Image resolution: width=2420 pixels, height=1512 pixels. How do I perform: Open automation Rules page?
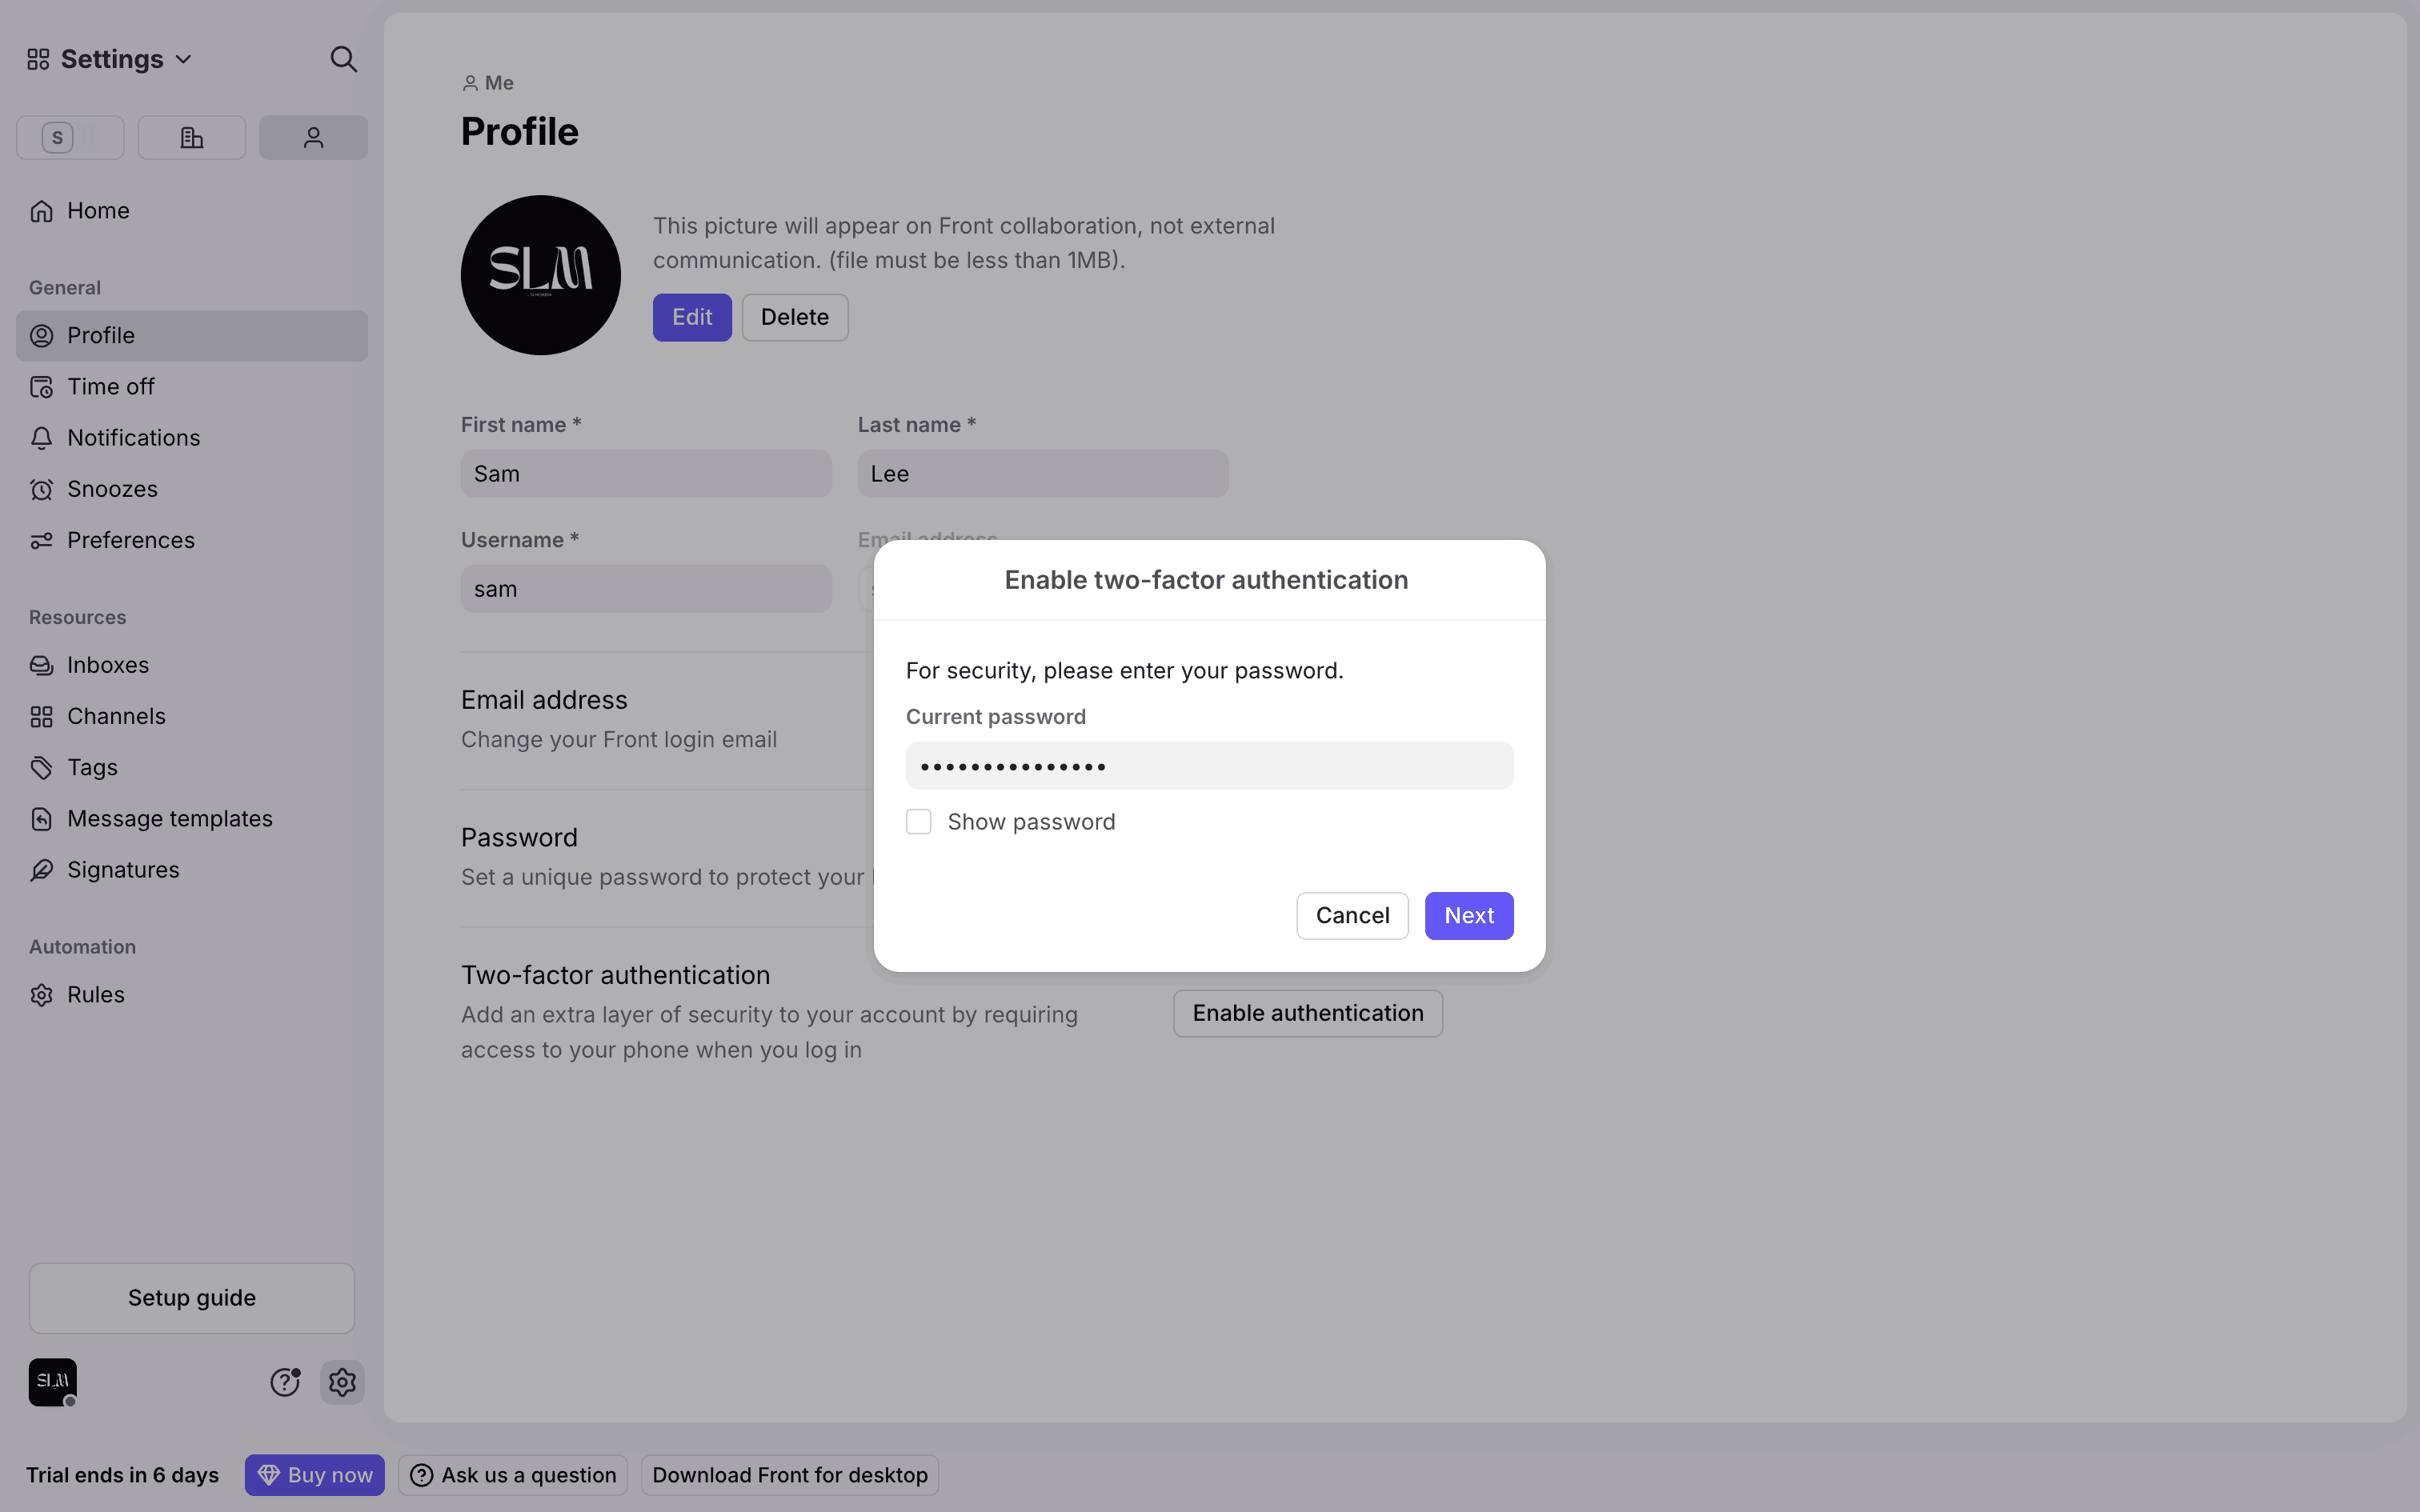[x=96, y=995]
